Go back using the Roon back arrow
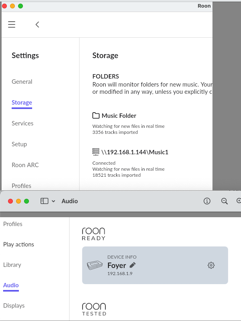This screenshot has width=241, height=321. [37, 24]
